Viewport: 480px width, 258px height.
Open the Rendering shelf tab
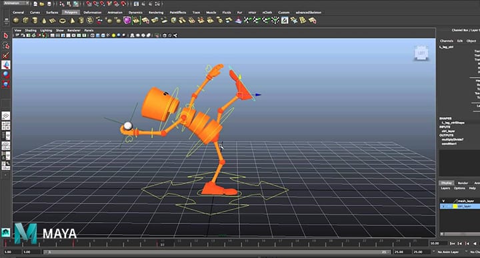point(156,13)
